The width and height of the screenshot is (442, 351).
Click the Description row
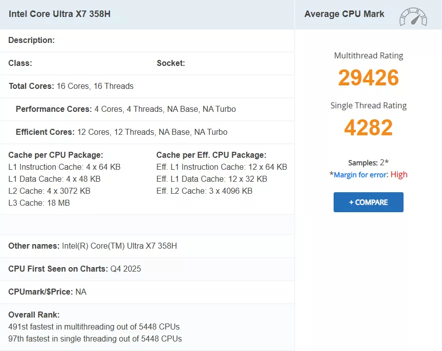coord(31,40)
